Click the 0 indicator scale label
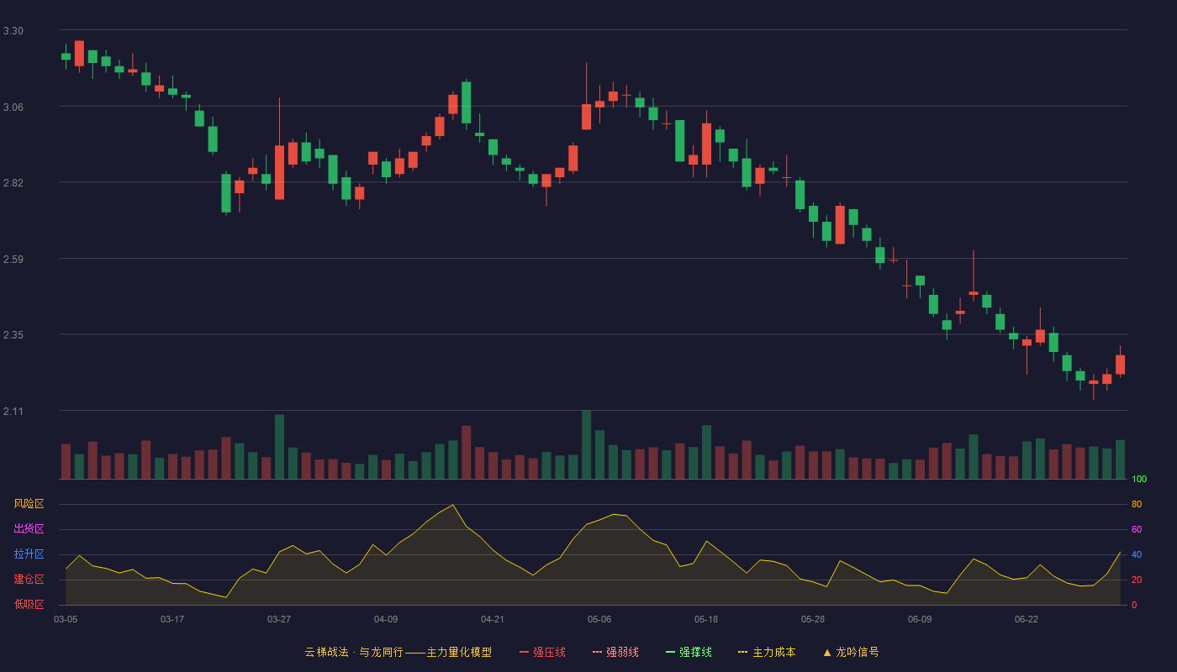Screen dimensions: 1177x672 click(1134, 605)
